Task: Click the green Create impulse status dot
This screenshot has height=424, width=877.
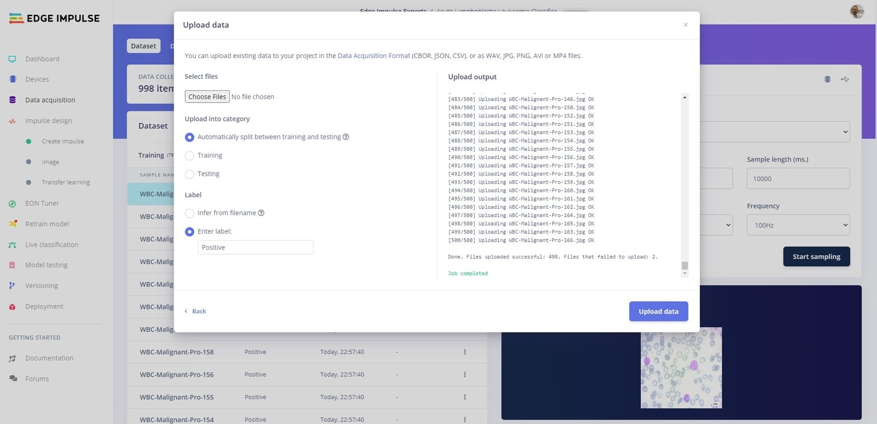Action: [29, 141]
